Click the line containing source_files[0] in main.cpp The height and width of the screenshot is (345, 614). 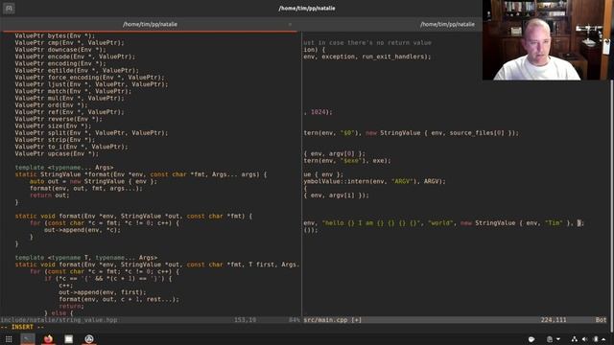(x=411, y=133)
